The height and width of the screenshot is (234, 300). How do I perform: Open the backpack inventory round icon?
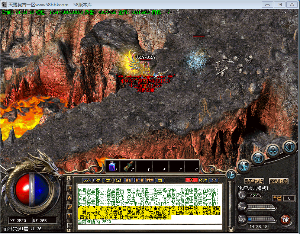[x=258, y=158]
